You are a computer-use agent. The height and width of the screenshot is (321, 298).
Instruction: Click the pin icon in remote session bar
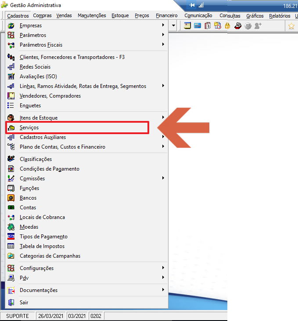tap(192, 5)
